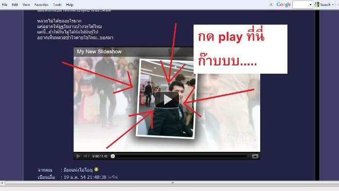Open the Tools menu
This screenshot has width=339, height=191.
57,4
